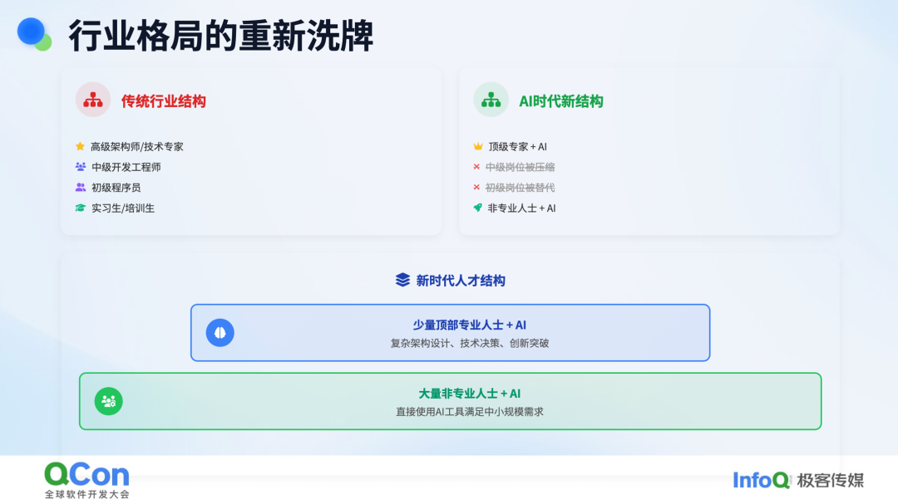Click the blue brain icon in top-tier box
The width and height of the screenshot is (898, 504).
[x=220, y=332]
